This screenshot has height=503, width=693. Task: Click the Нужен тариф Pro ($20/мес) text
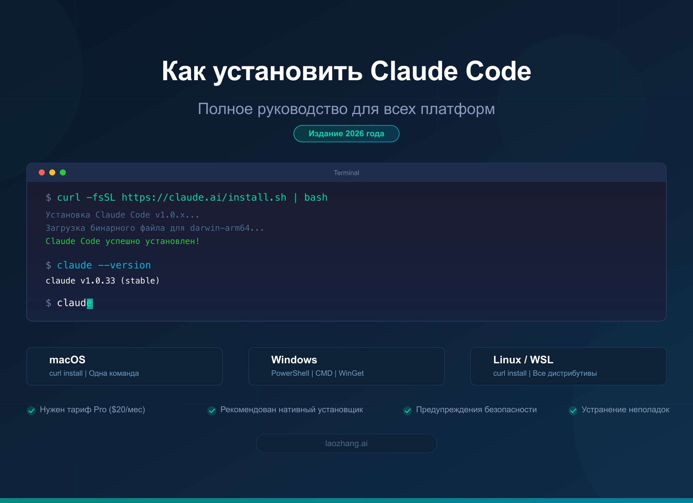(x=93, y=410)
